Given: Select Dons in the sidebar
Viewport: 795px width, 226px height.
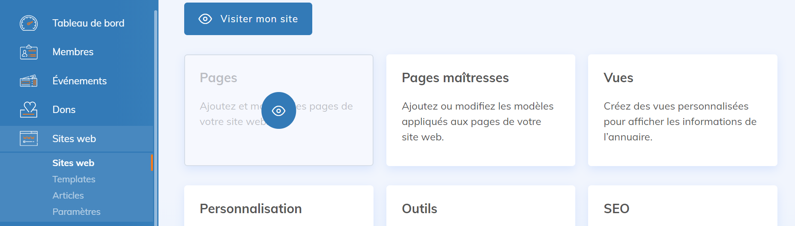Looking at the screenshot, I should point(64,110).
